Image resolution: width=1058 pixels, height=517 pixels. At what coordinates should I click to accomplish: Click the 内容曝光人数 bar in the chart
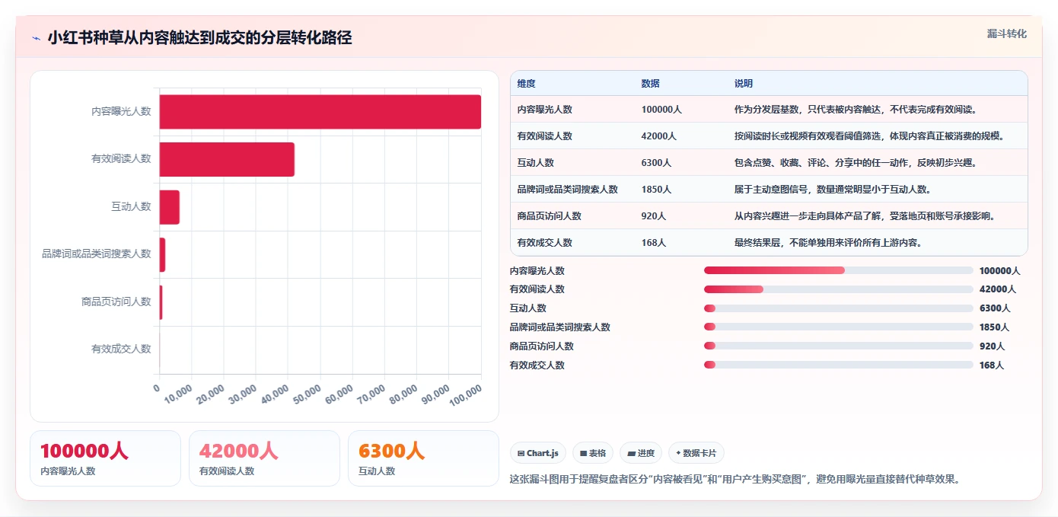pos(320,112)
